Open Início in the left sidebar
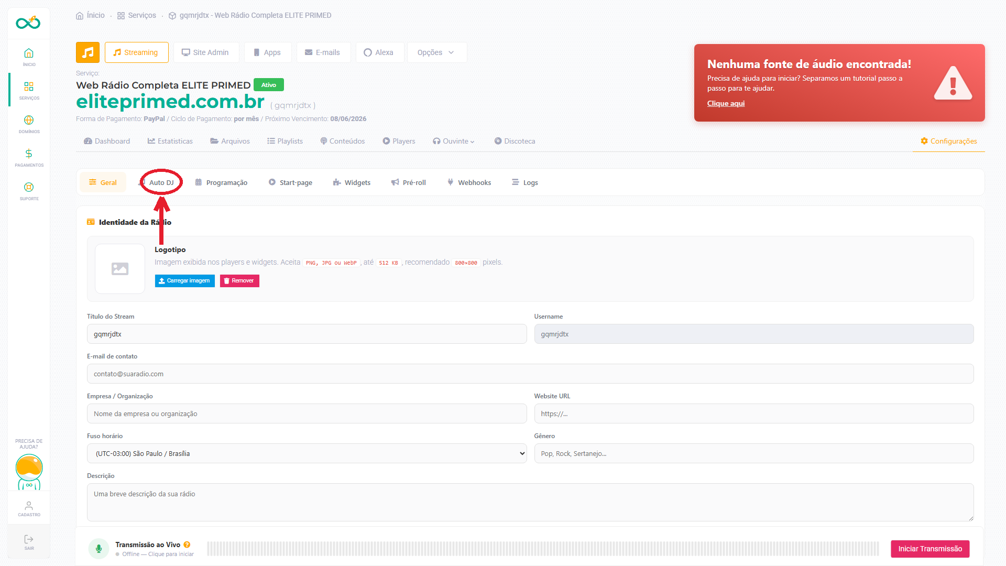 coord(29,57)
